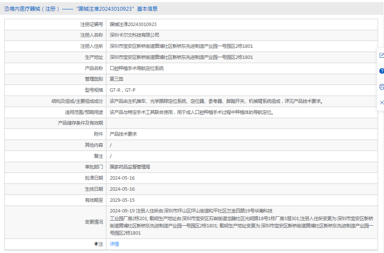The image size is (384, 253).
Task: Click model spec GT-R，GT-P
Action: pos(123,90)
